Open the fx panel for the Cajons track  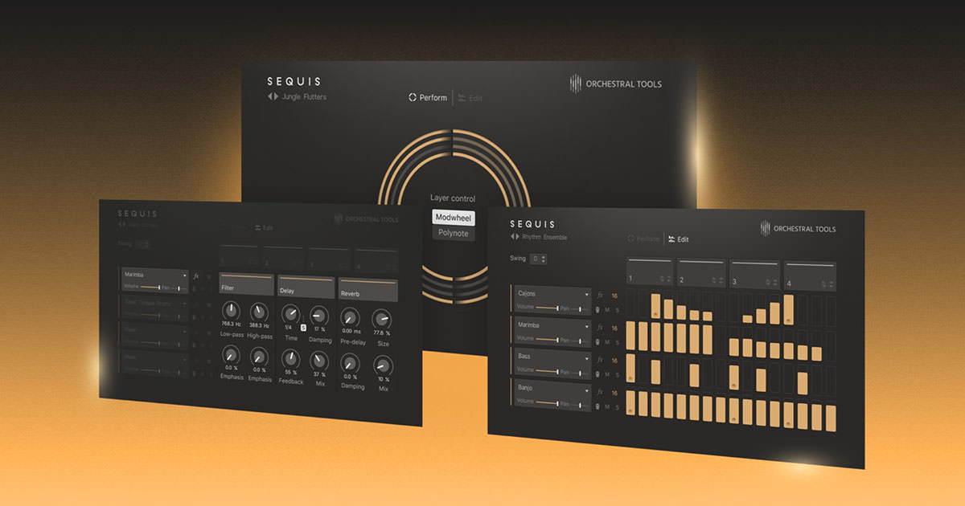[x=599, y=295]
